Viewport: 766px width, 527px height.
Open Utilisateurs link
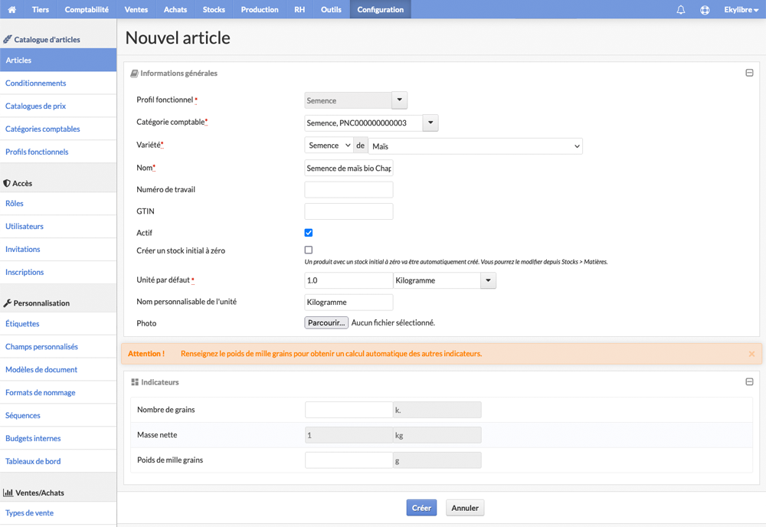pyautogui.click(x=58, y=226)
